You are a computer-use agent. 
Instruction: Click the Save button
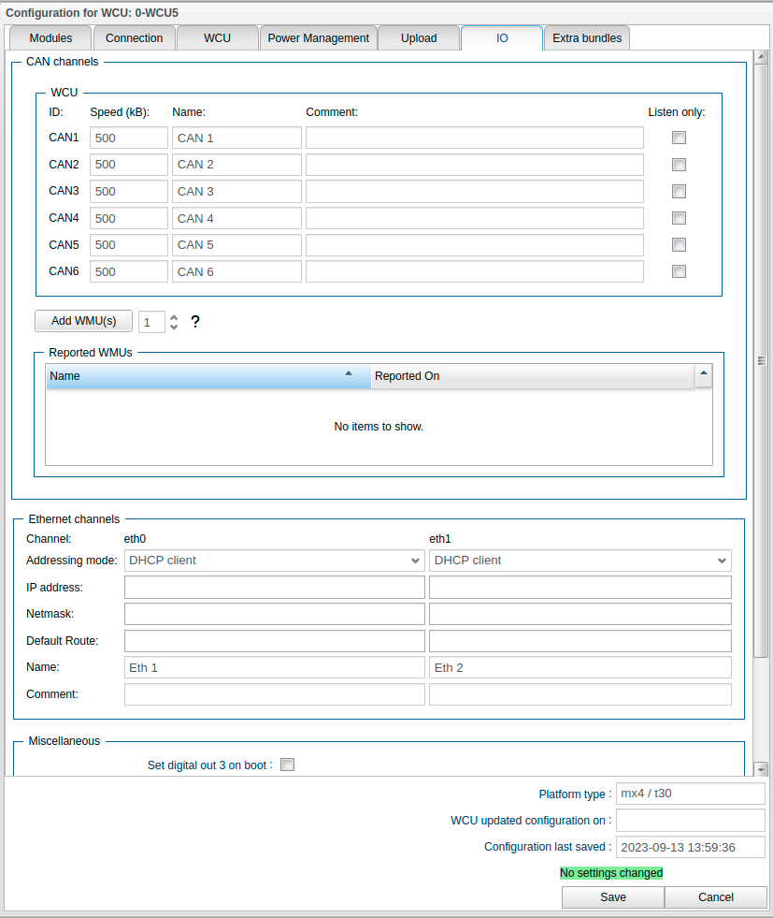[613, 897]
